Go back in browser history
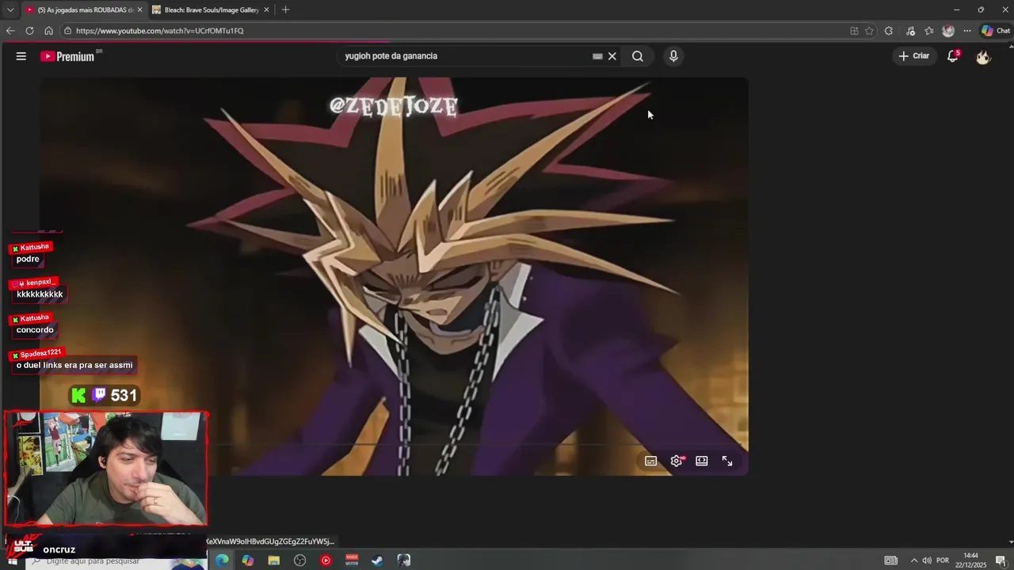This screenshot has height=570, width=1014. click(x=10, y=31)
